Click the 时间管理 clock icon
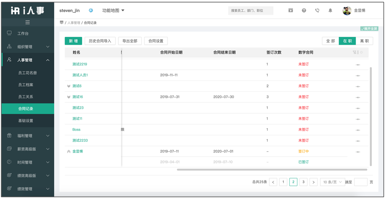The width and height of the screenshot is (385, 199). 9,162
